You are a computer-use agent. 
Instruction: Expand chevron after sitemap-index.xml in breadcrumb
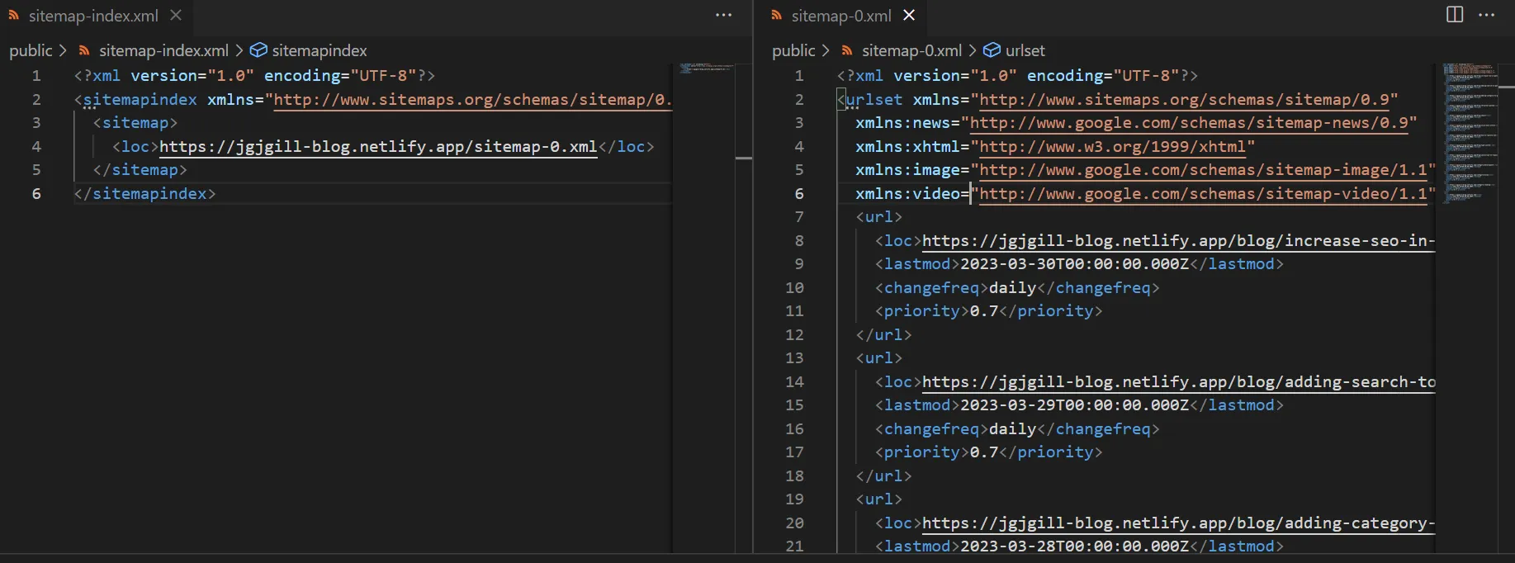coord(239,50)
